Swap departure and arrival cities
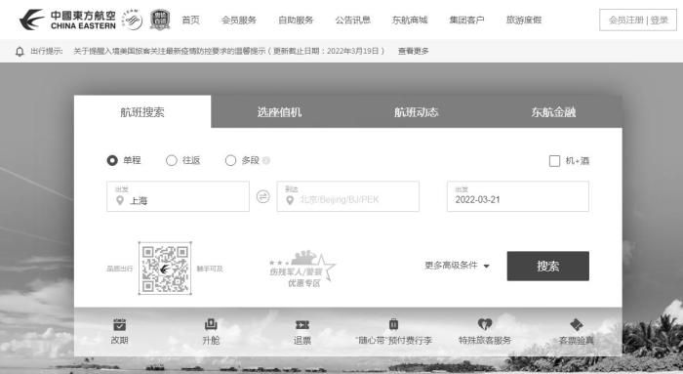This screenshot has height=374, width=683. point(262,196)
